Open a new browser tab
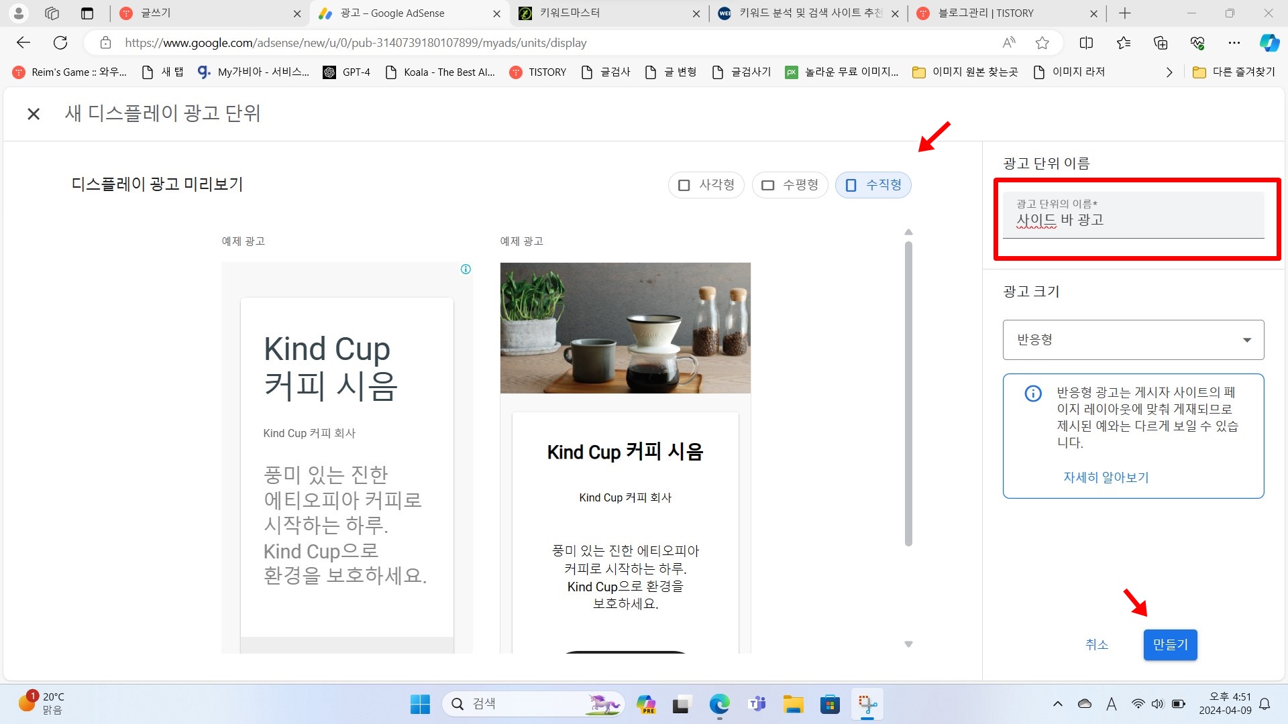 tap(1125, 13)
